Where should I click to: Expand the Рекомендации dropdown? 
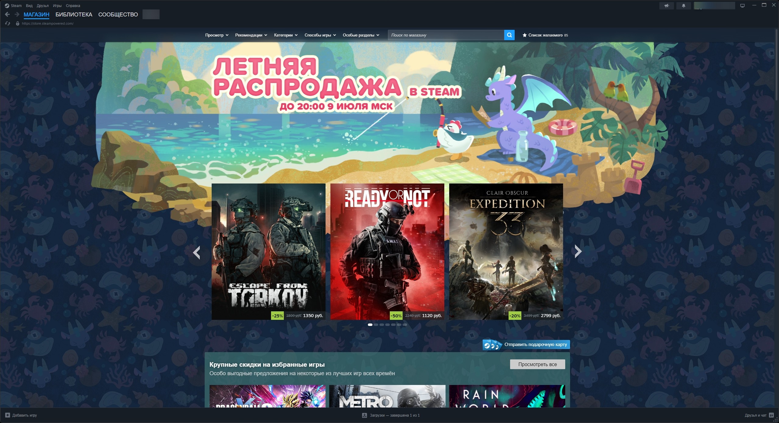tap(251, 35)
